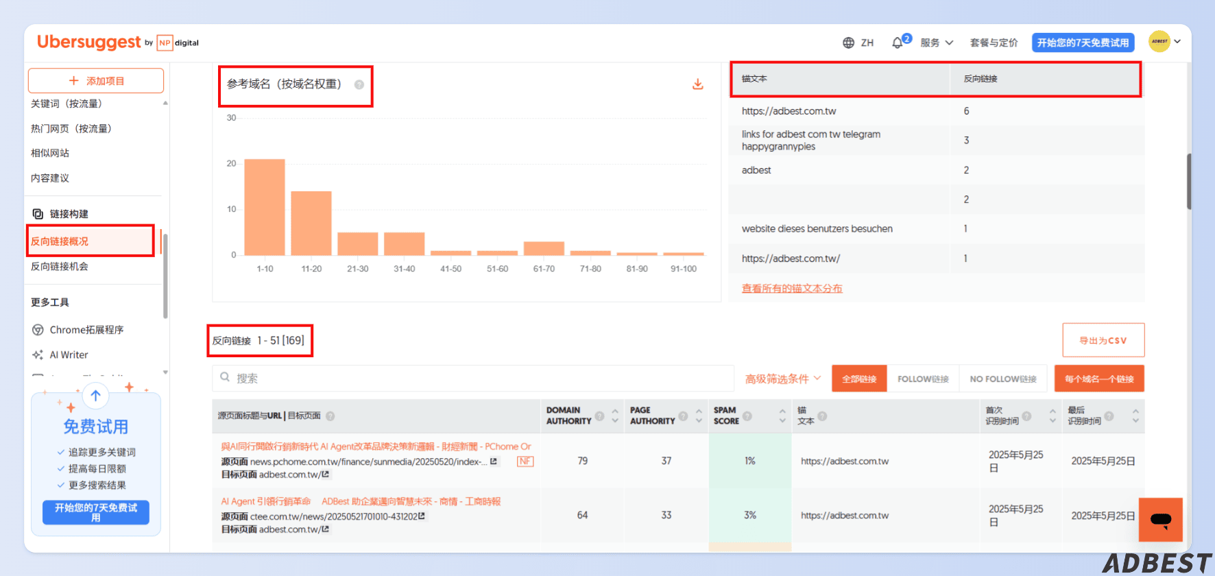1215x576 pixels.
Task: Click NF badge on pchome row
Action: tap(525, 461)
